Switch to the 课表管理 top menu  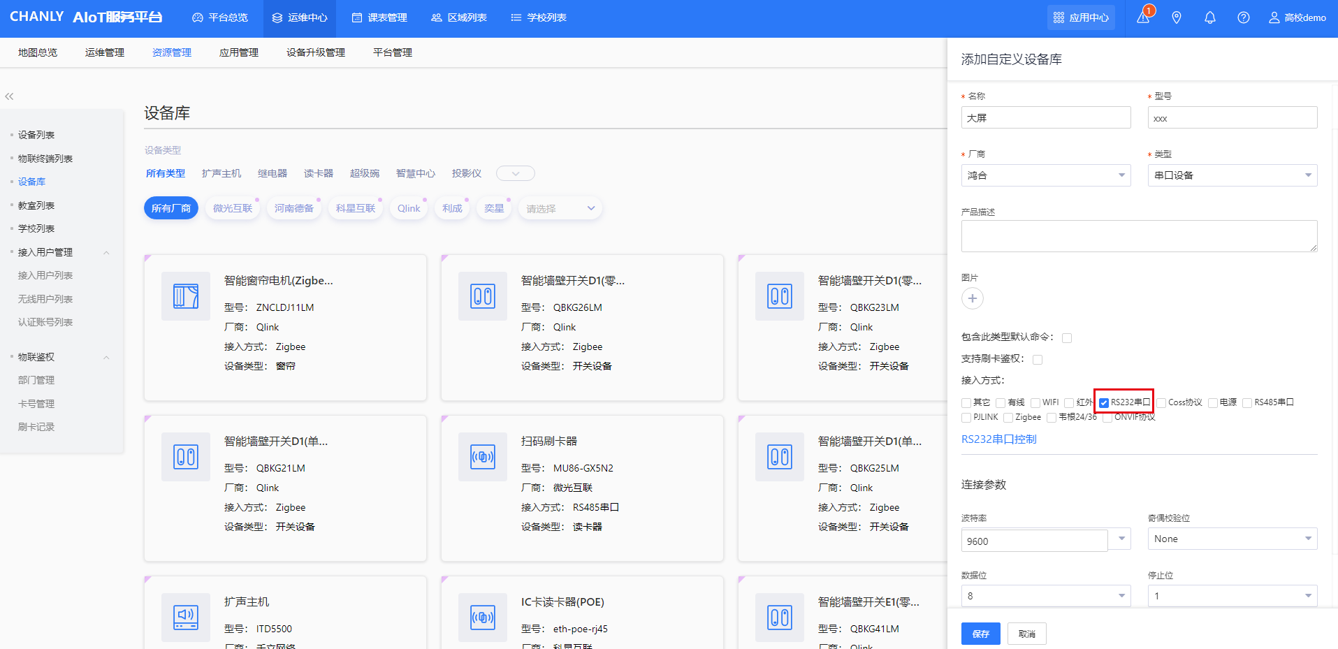(x=379, y=17)
